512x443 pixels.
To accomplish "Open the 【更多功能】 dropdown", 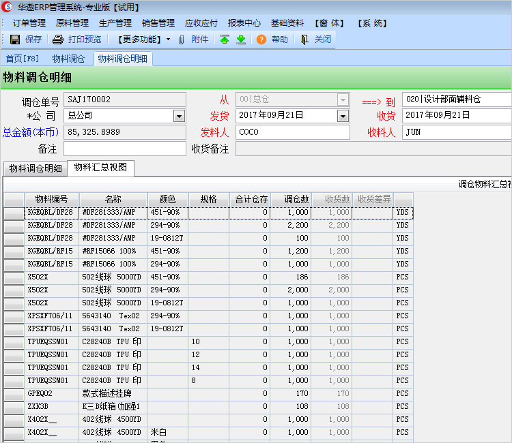I will pyautogui.click(x=143, y=40).
